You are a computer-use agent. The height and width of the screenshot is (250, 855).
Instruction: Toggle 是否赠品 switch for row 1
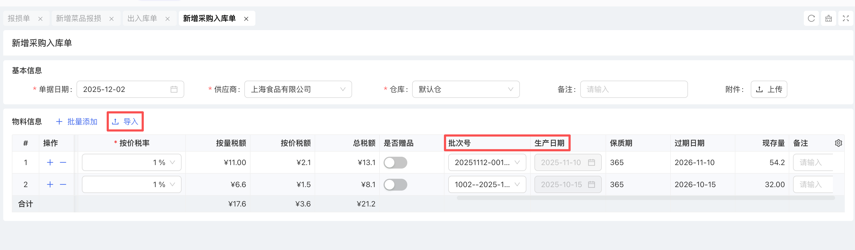point(395,163)
